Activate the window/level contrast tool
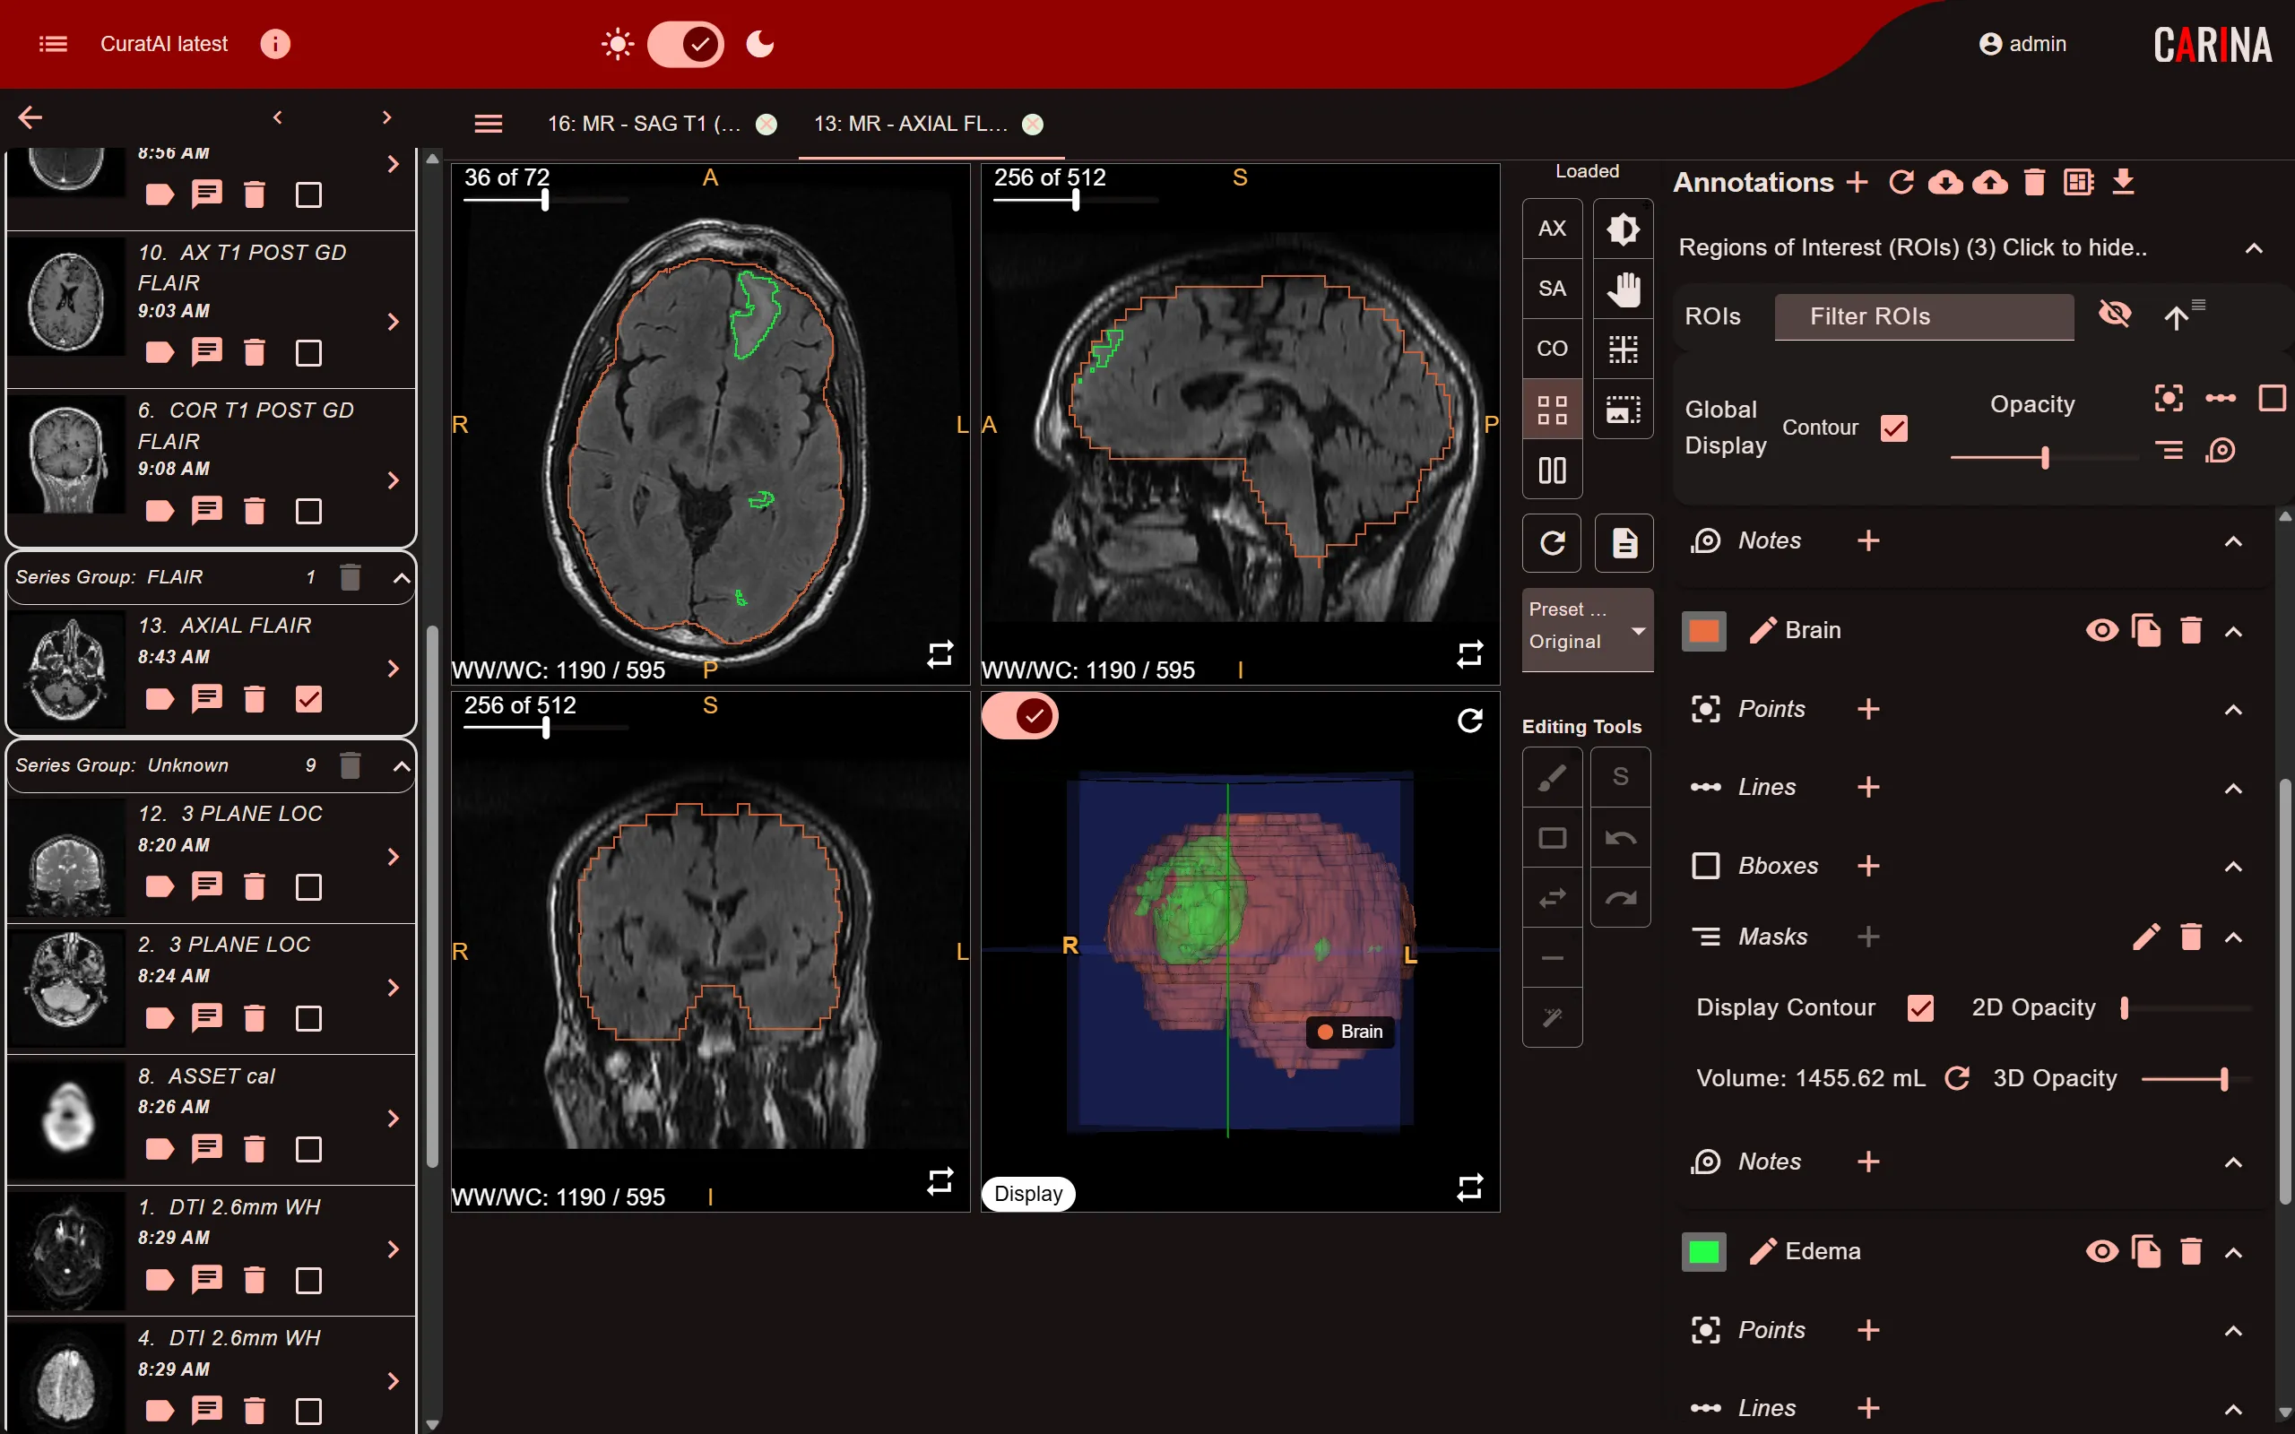The width and height of the screenshot is (2295, 1434). 1624,229
